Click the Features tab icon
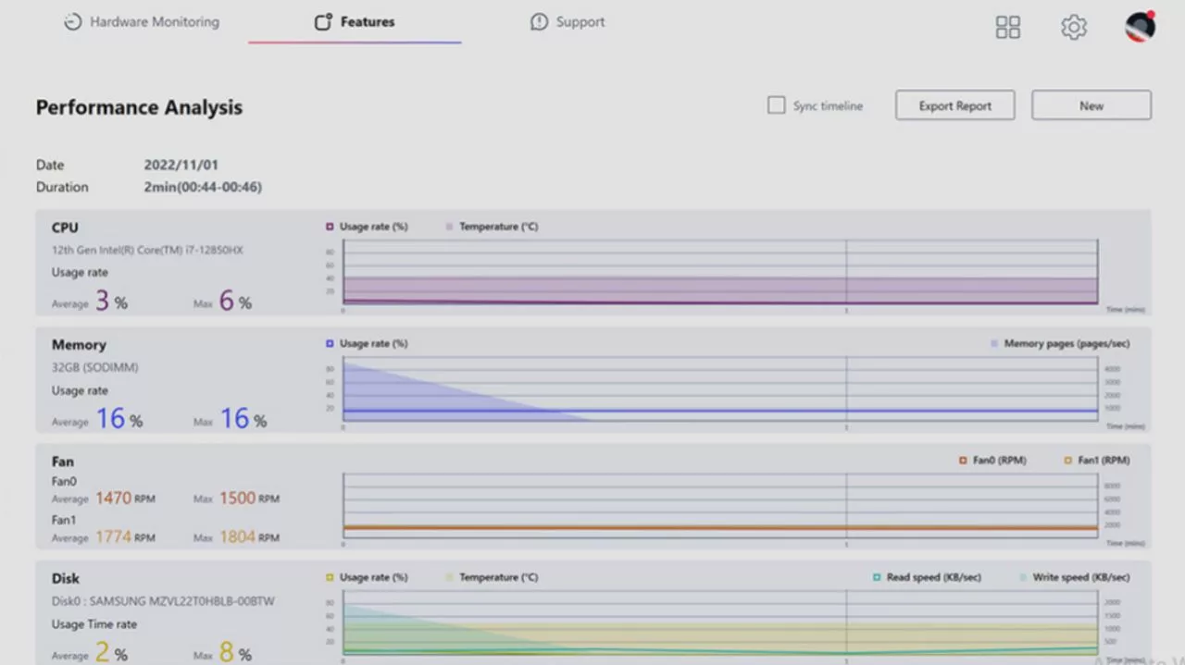Screen dimensions: 1185x665 click(x=323, y=22)
